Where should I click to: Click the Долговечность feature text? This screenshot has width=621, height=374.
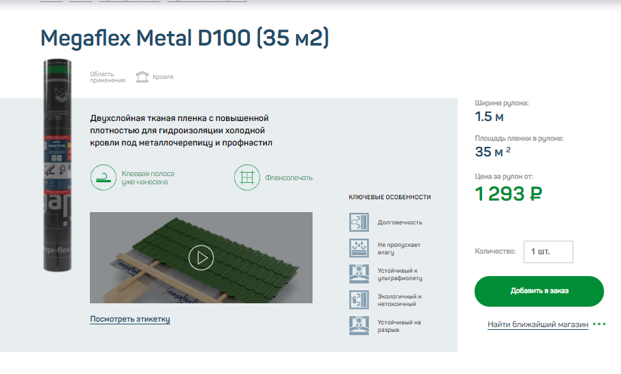coord(400,222)
